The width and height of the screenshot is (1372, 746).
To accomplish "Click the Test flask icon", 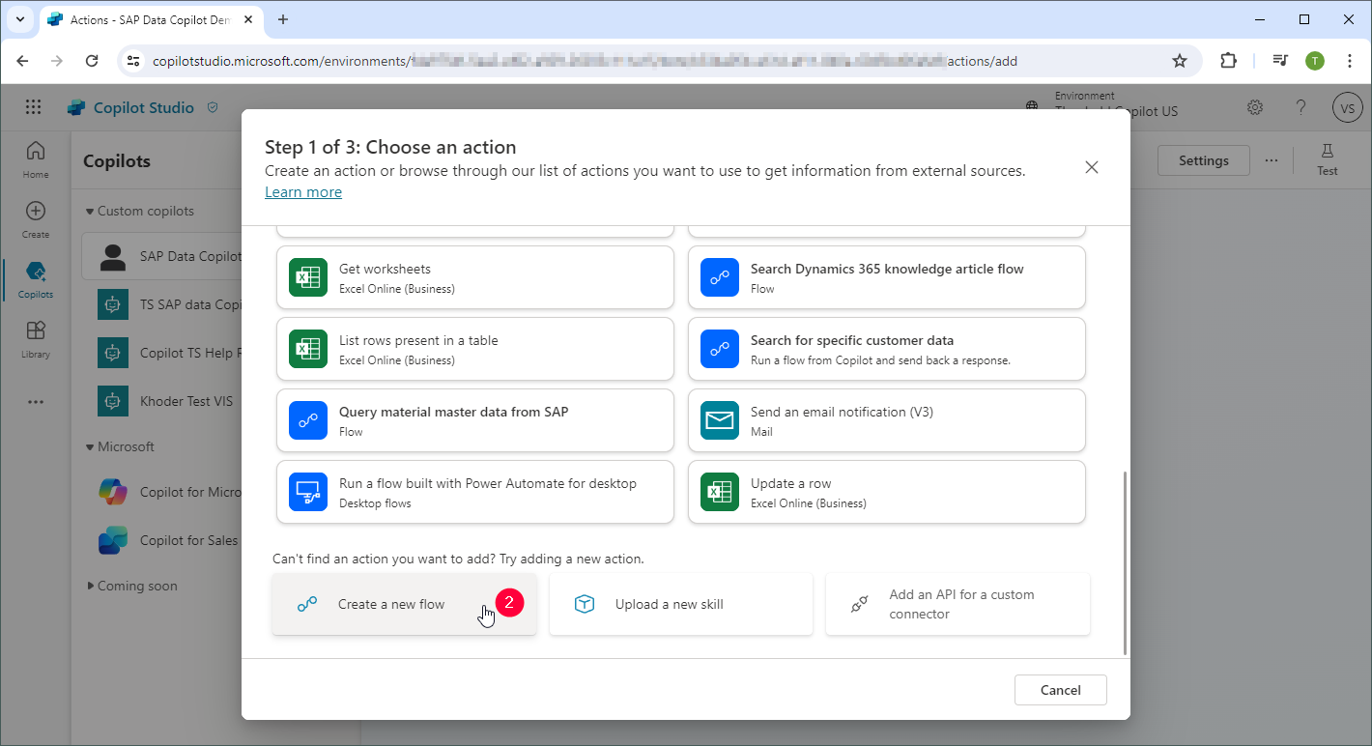I will (x=1328, y=152).
